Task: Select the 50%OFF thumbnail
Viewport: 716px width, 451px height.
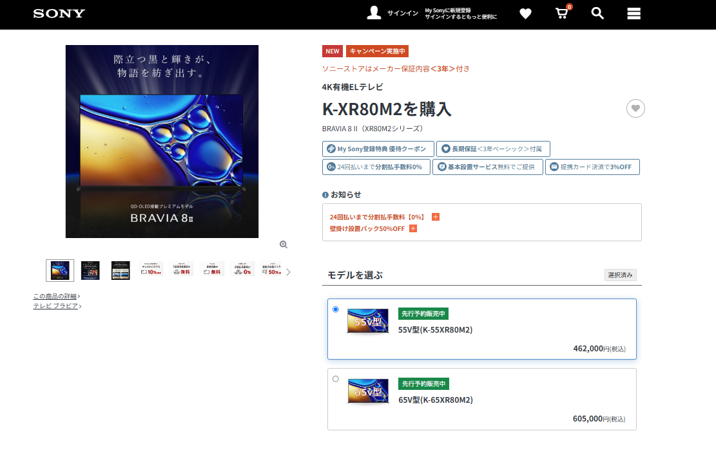Action: coord(272,269)
